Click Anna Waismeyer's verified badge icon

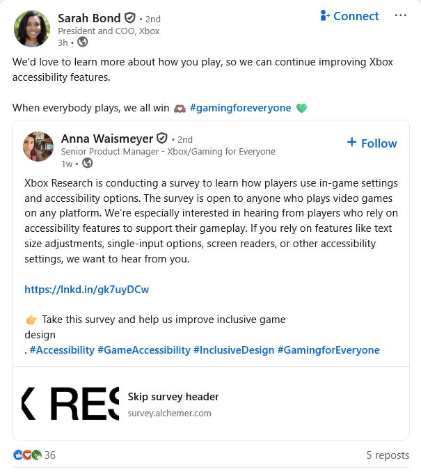(x=162, y=139)
